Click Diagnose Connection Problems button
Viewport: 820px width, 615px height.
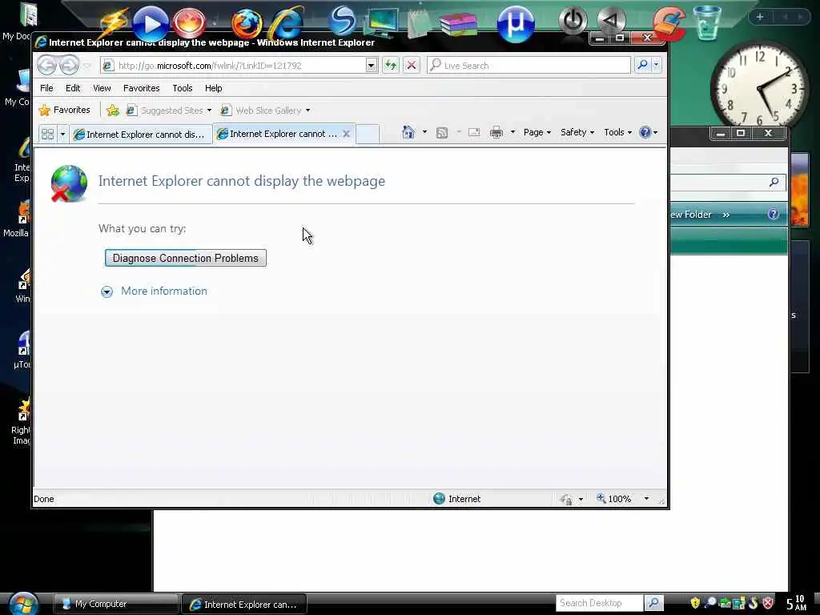(186, 258)
